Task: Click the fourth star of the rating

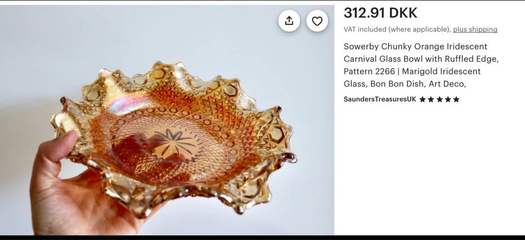Action: [448, 99]
